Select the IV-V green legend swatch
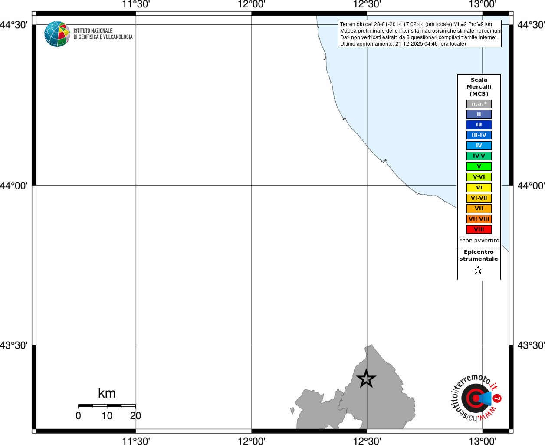This screenshot has height=445, width=545. [479, 156]
